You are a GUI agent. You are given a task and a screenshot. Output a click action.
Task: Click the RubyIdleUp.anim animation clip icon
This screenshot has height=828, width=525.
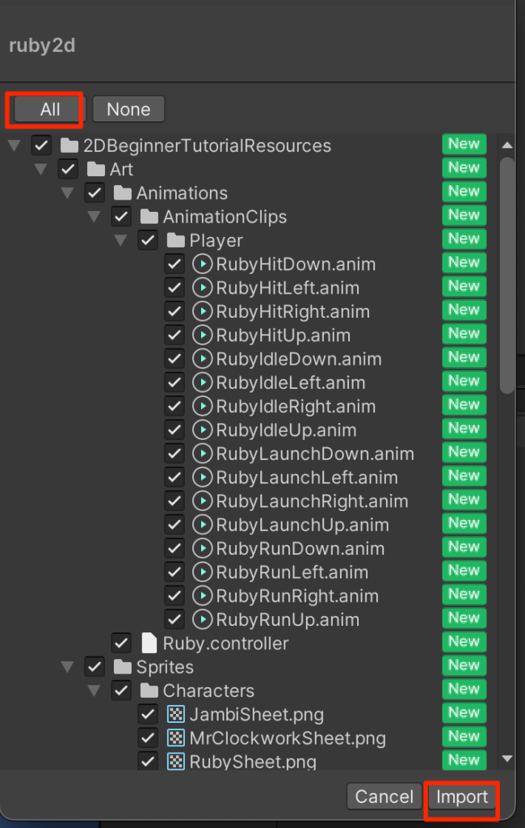pos(202,430)
